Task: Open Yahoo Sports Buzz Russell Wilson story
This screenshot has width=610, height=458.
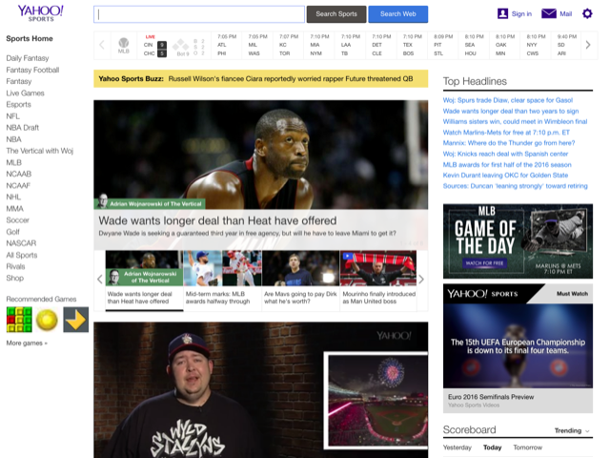Action: tap(291, 78)
